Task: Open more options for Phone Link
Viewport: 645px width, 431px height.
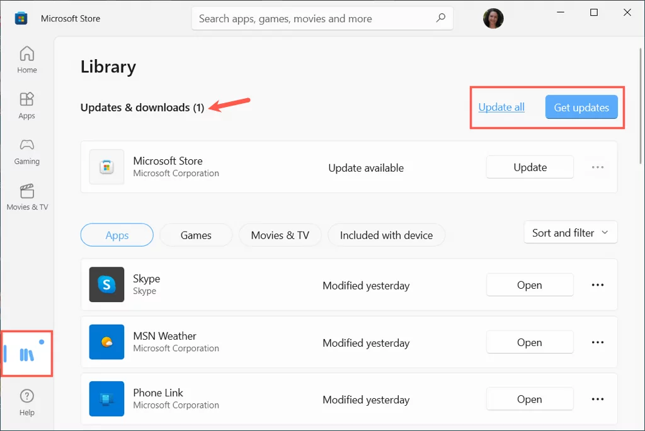Action: click(x=597, y=399)
